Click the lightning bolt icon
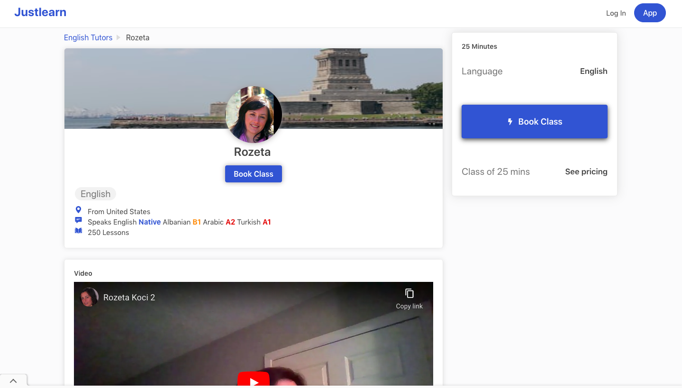Viewport: 682px width, 388px height. click(510, 122)
